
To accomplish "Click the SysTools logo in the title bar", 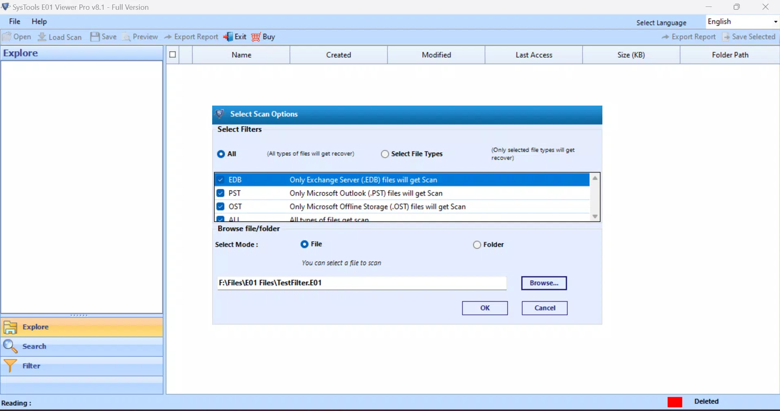I will point(6,6).
